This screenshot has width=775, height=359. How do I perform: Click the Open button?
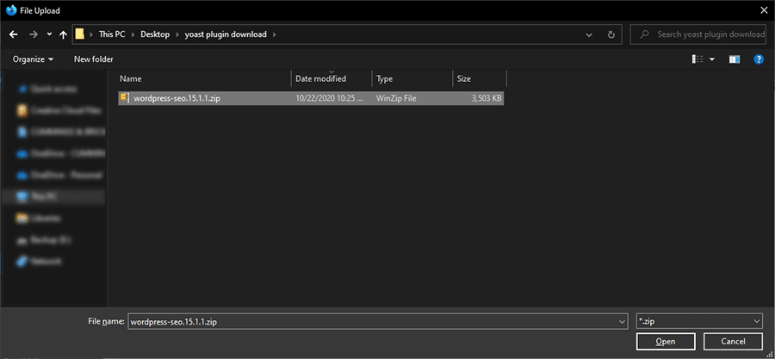pos(665,342)
